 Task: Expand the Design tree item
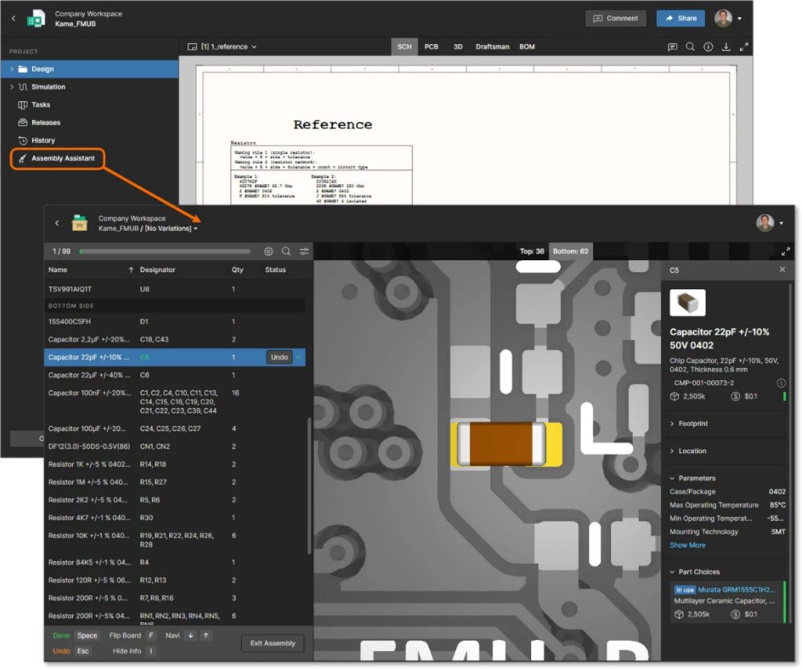[x=12, y=69]
